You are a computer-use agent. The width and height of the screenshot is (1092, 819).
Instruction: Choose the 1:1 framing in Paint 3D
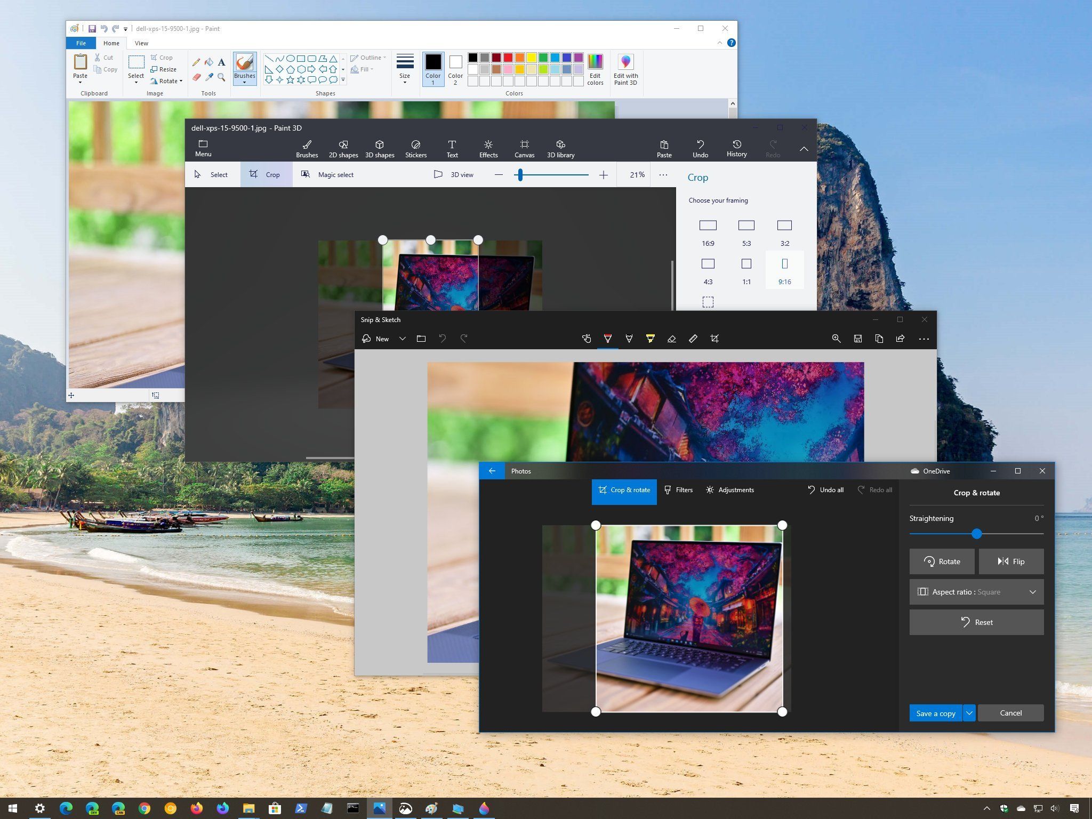point(746,271)
